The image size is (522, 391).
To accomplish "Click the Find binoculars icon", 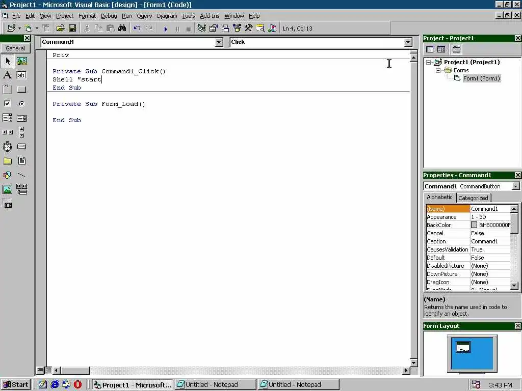I will point(122,29).
